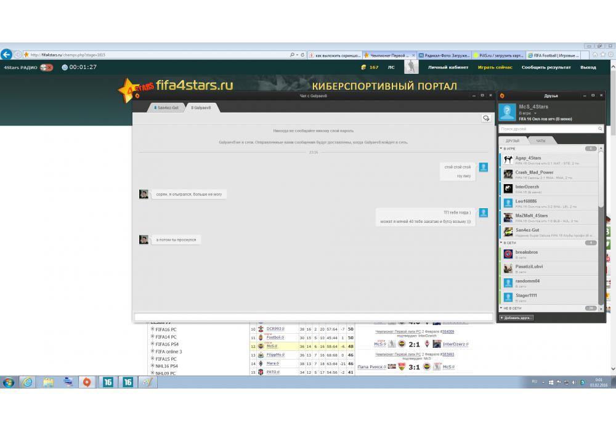This screenshot has height=431, width=616.
Task: Click the Origin logo in Friends window
Action: (x=502, y=95)
